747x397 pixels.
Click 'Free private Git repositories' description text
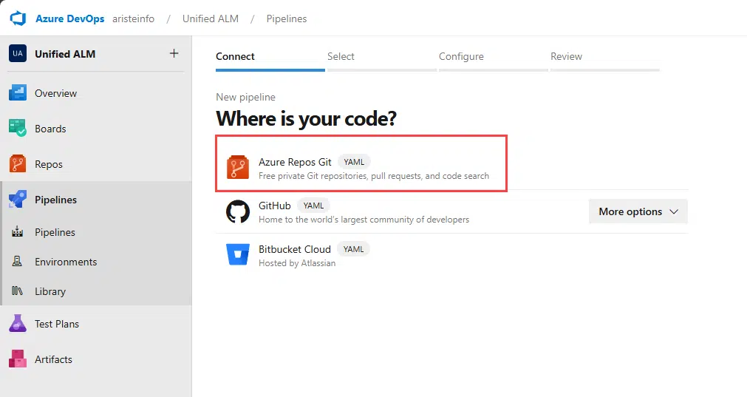pyautogui.click(x=374, y=176)
